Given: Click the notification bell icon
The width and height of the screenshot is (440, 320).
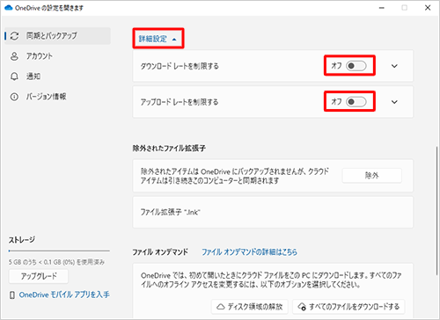Looking at the screenshot, I should (x=14, y=76).
